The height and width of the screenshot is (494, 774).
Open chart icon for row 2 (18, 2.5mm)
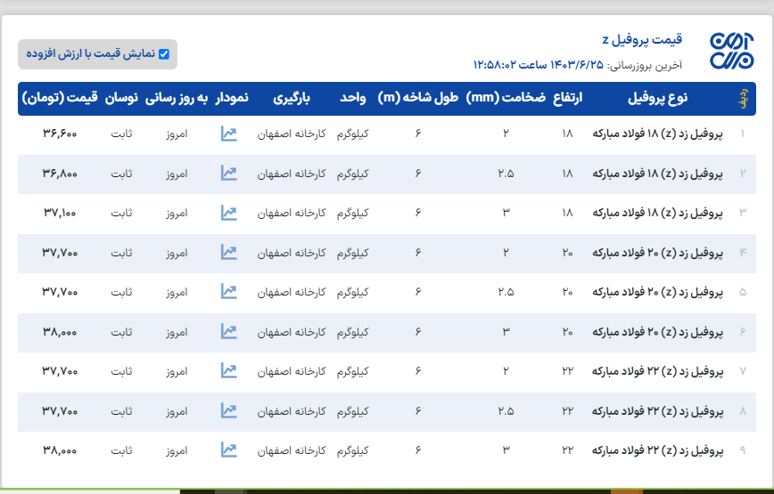pyautogui.click(x=229, y=174)
